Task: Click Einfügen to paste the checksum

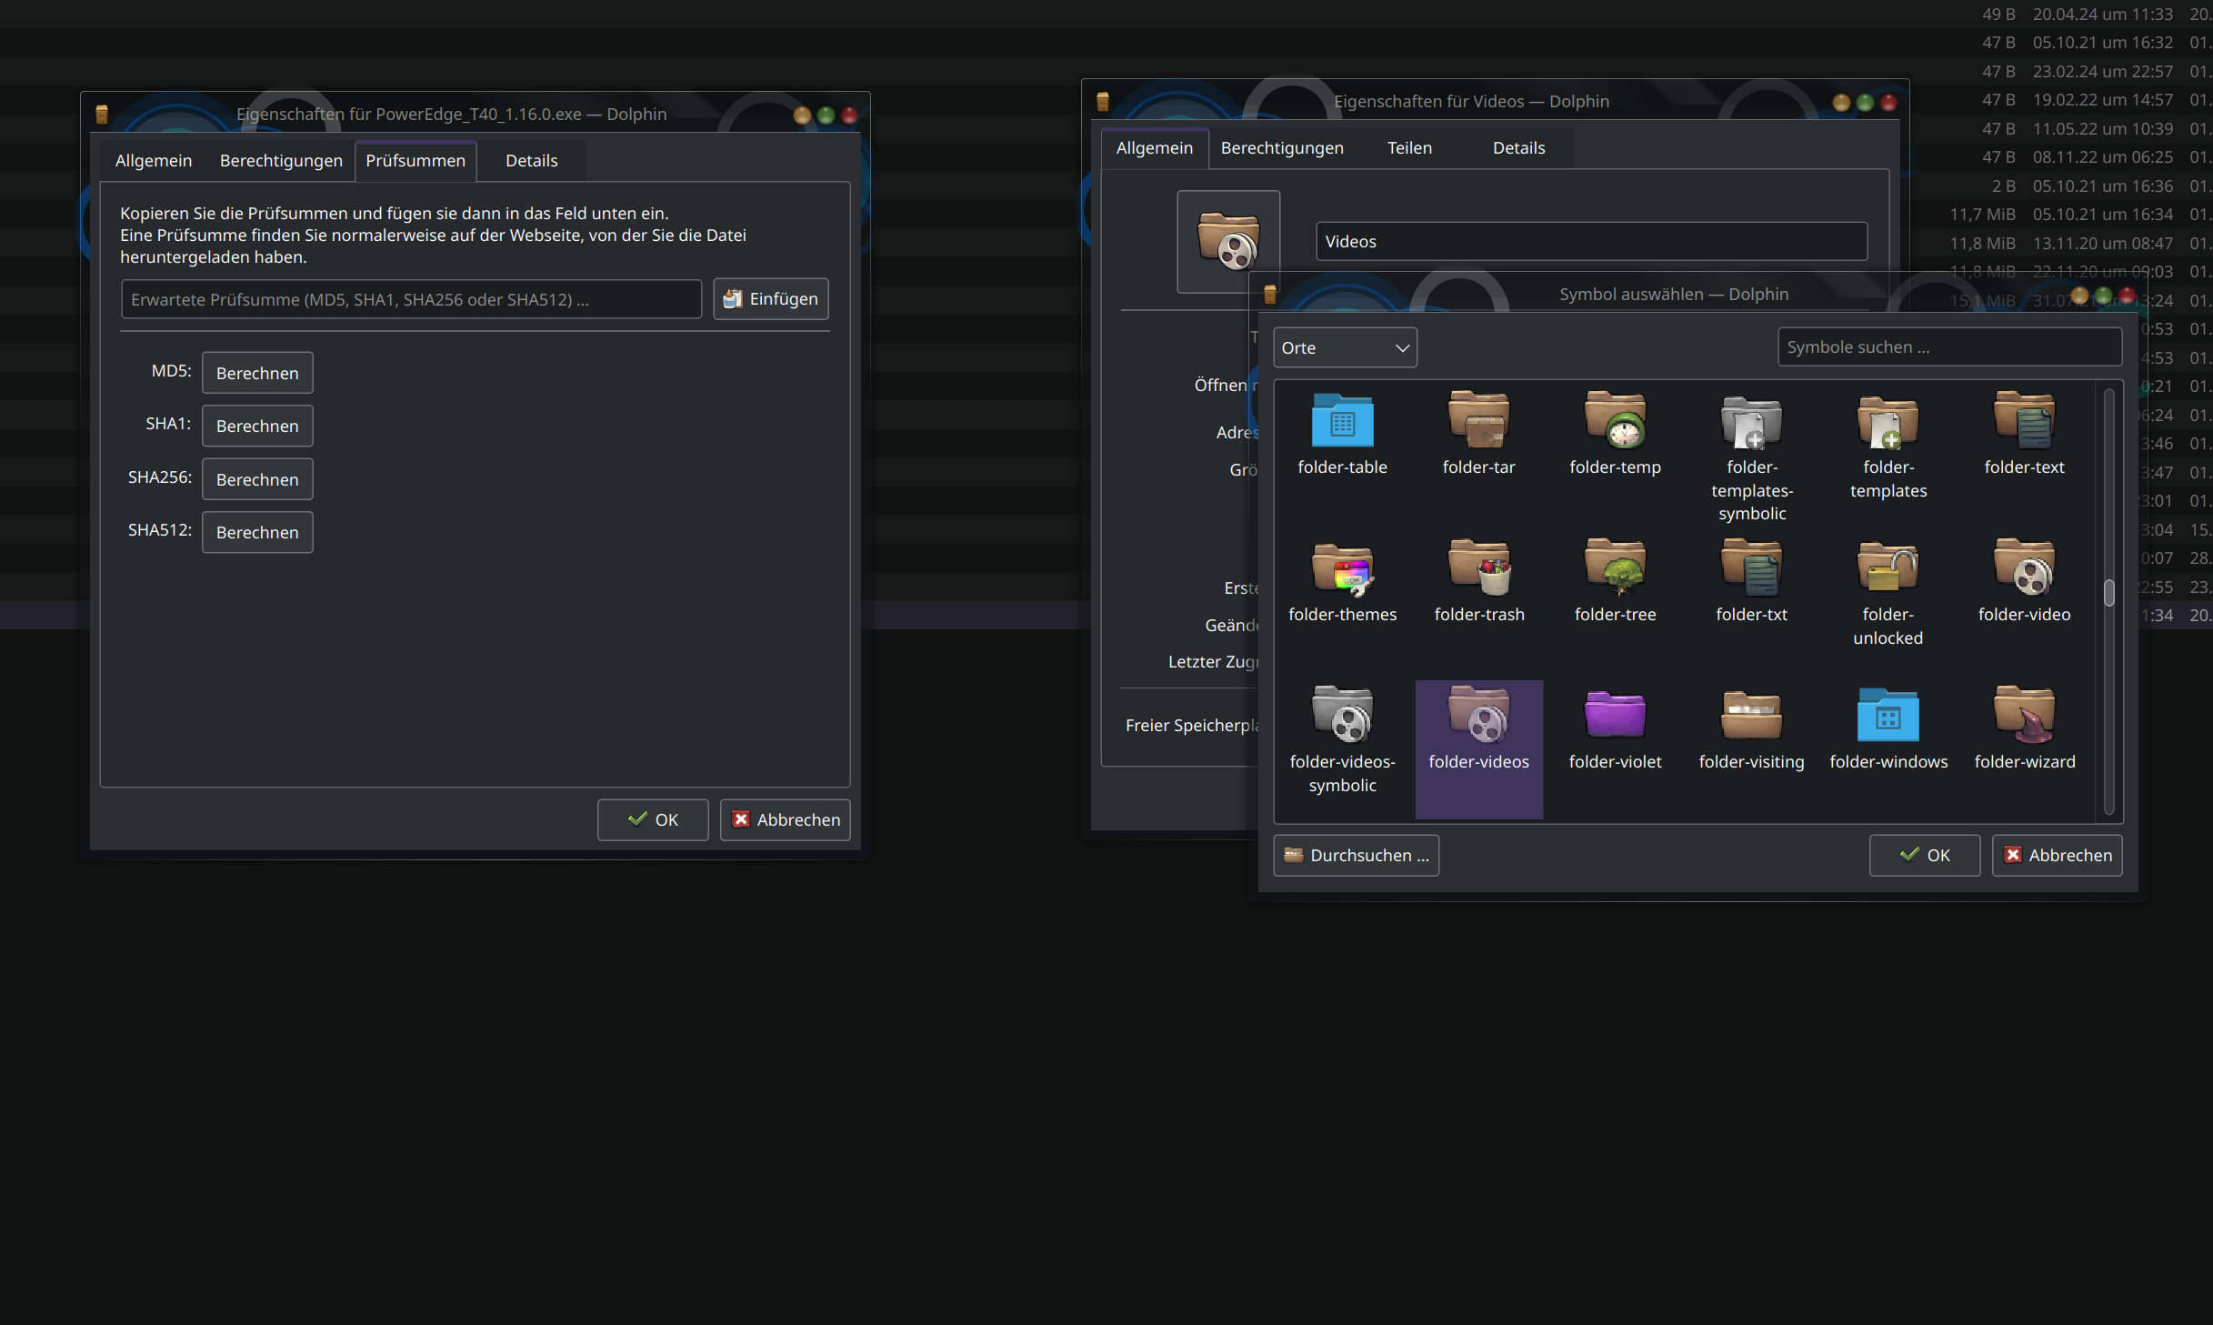Action: coord(770,298)
